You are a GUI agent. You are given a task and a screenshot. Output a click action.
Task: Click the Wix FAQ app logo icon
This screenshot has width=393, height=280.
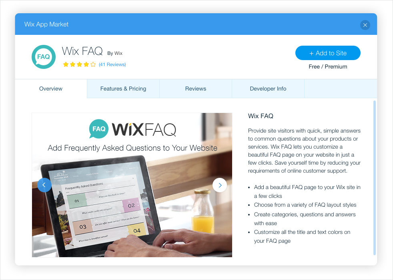click(44, 57)
